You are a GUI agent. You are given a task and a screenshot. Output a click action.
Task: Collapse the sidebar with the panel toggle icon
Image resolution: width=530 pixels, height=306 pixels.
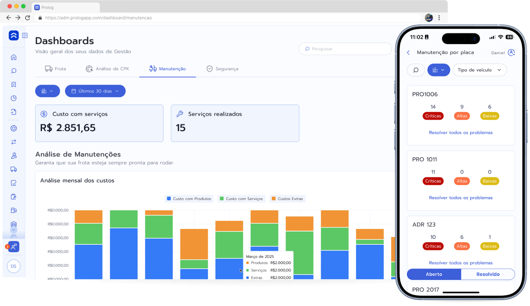coord(25,35)
